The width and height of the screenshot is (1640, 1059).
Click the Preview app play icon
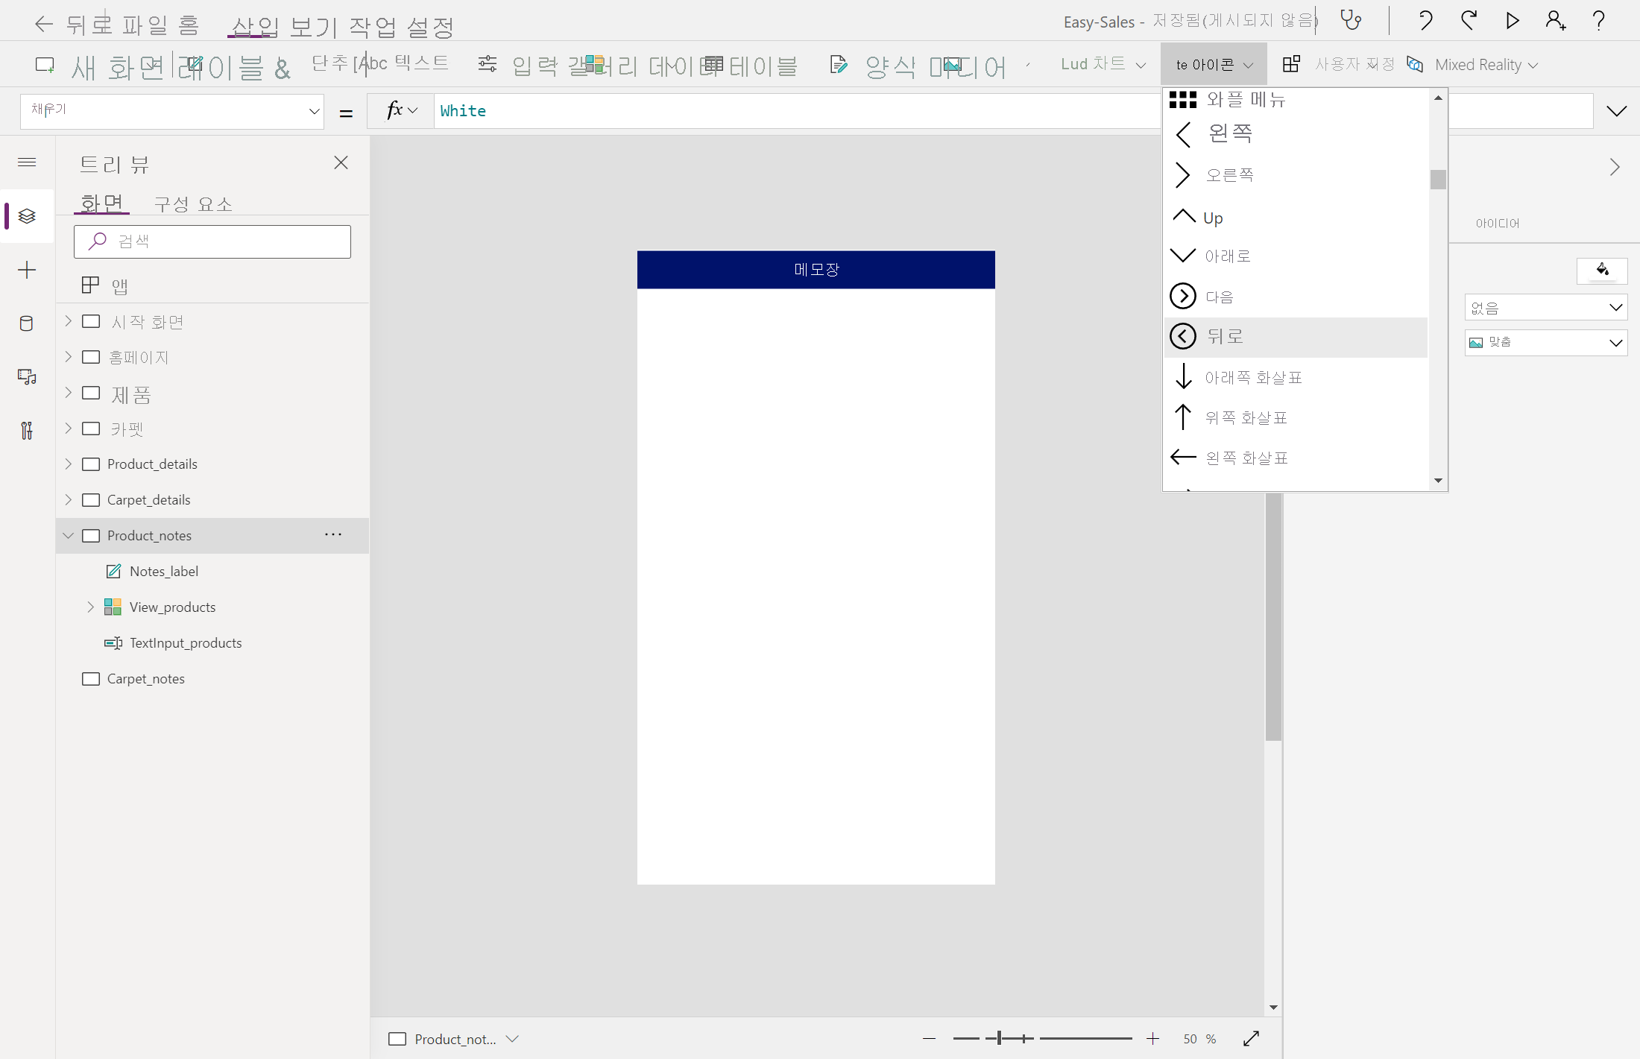(x=1512, y=20)
